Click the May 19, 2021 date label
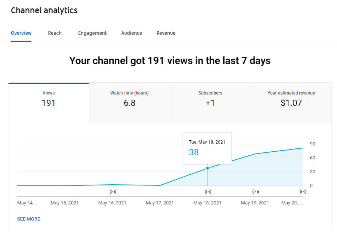 [x=255, y=203]
